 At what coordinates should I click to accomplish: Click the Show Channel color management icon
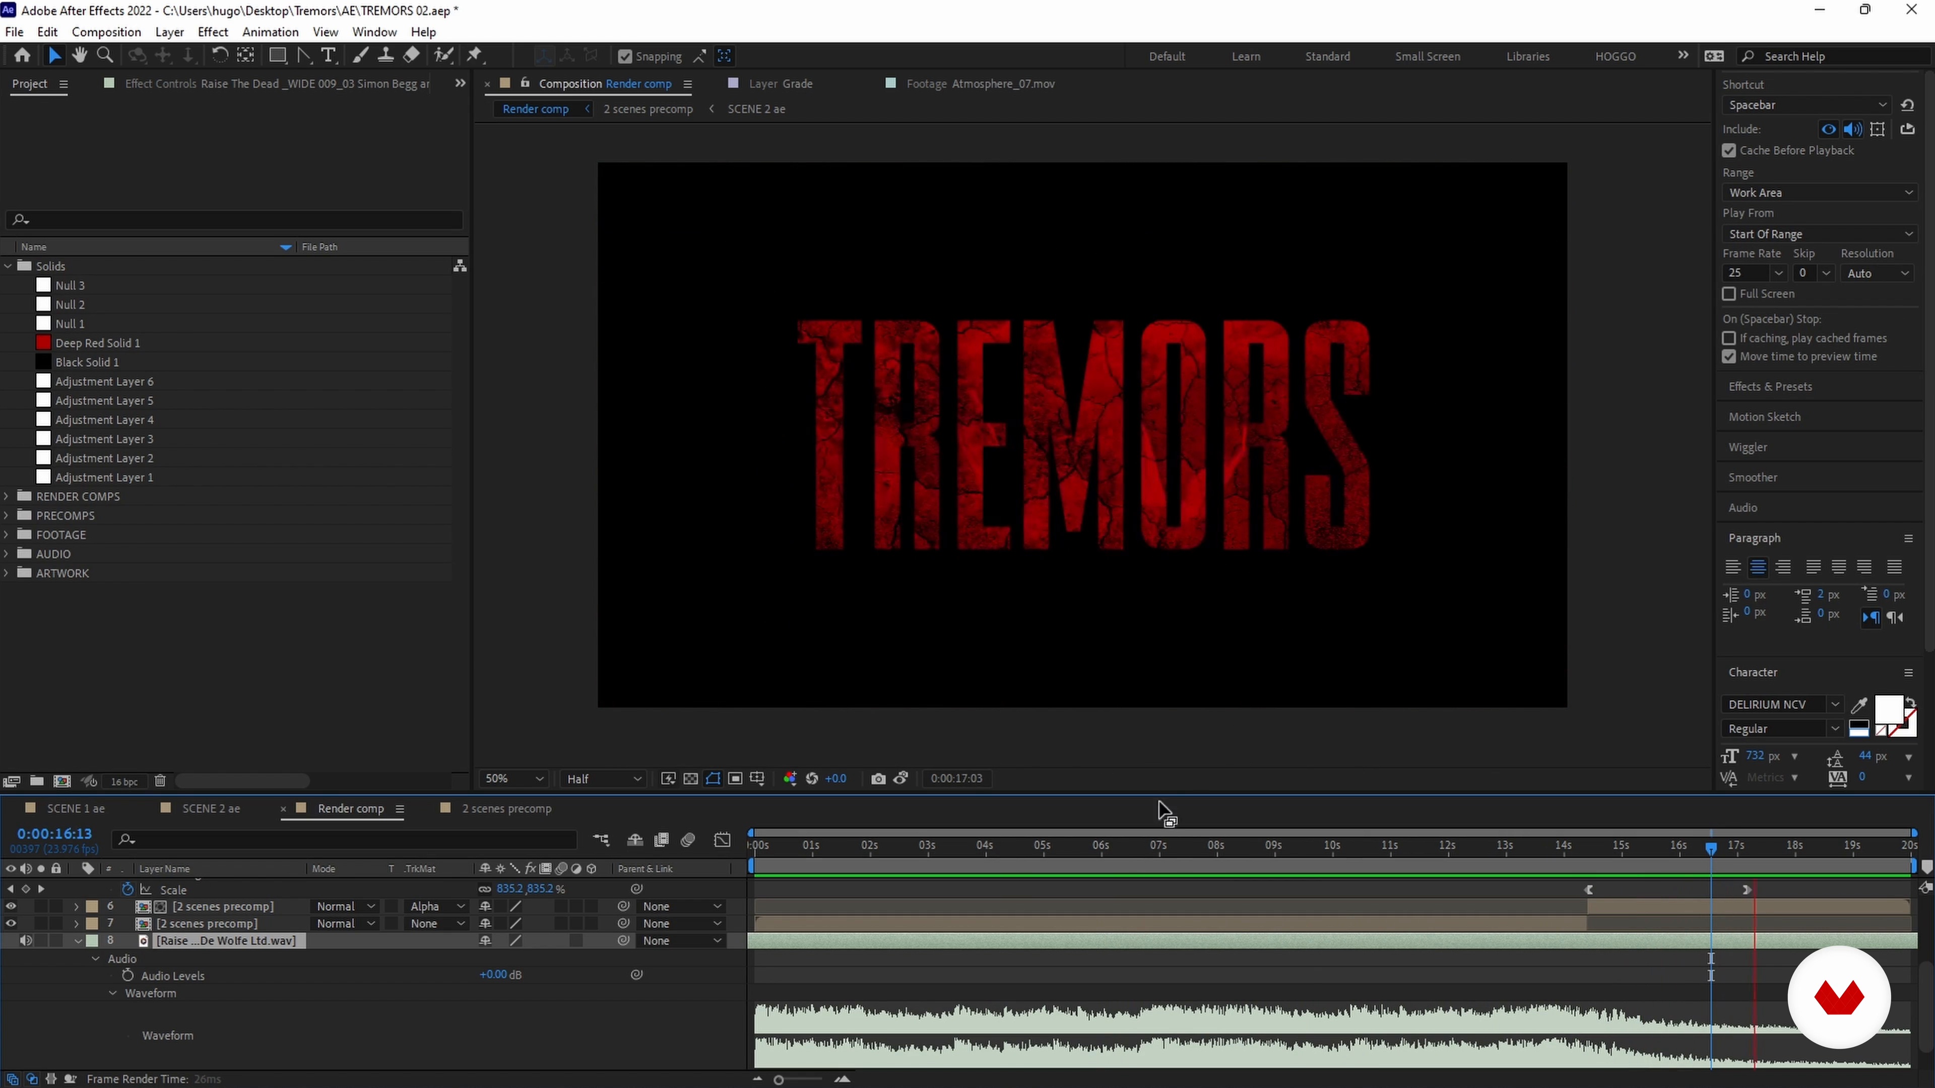click(790, 779)
